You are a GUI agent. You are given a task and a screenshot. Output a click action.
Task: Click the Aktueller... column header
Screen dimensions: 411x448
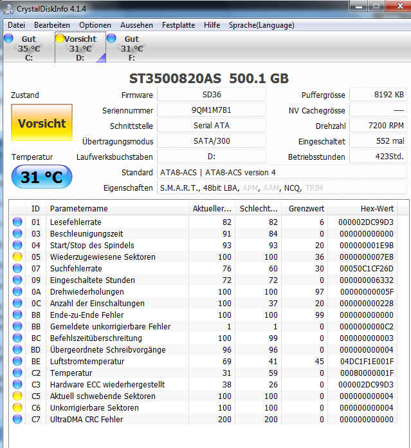(212, 209)
